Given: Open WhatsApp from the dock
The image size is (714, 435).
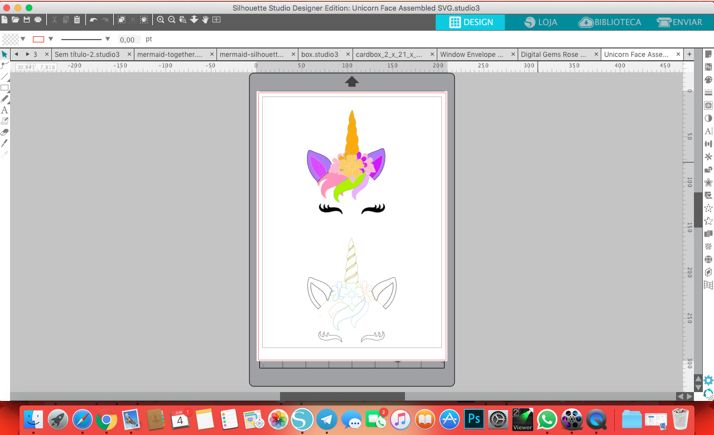Looking at the screenshot, I should (x=547, y=419).
